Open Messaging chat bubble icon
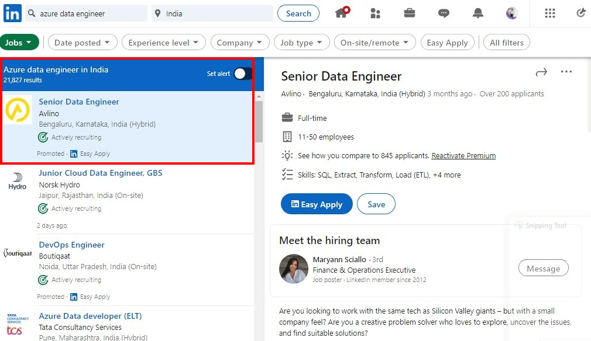The image size is (591, 341). [444, 13]
